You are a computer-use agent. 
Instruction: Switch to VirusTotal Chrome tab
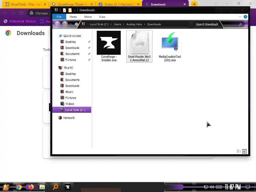pos(25,4)
